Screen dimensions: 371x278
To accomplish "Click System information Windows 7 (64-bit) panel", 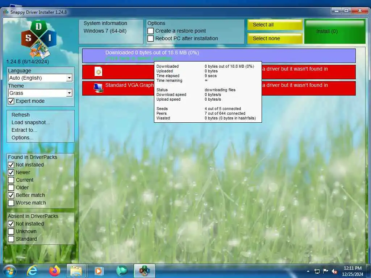I will pyautogui.click(x=111, y=32).
